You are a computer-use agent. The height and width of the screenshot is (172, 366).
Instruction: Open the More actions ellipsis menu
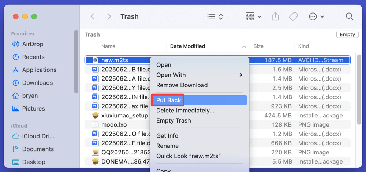[316, 16]
